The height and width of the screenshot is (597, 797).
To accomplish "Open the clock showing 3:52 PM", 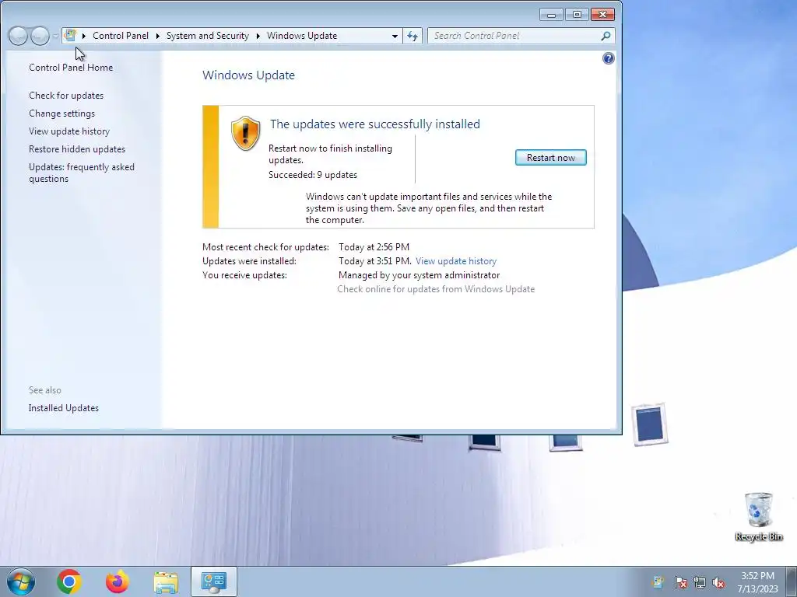I will pos(757,581).
